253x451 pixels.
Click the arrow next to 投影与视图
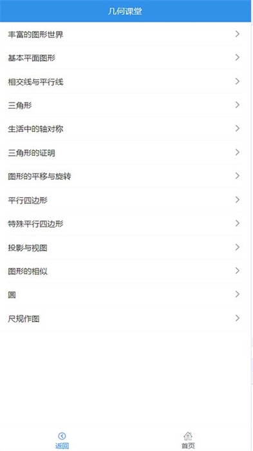[237, 247]
